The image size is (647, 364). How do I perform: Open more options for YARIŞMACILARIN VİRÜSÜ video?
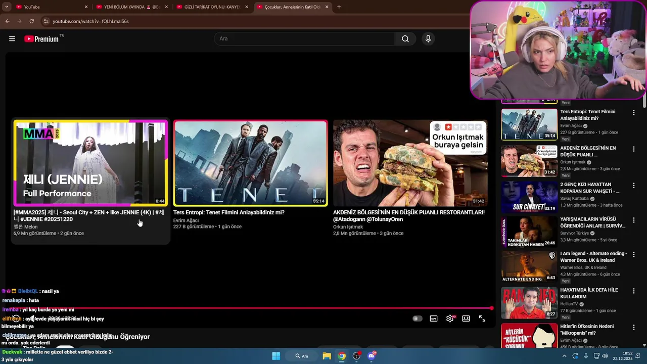click(633, 220)
